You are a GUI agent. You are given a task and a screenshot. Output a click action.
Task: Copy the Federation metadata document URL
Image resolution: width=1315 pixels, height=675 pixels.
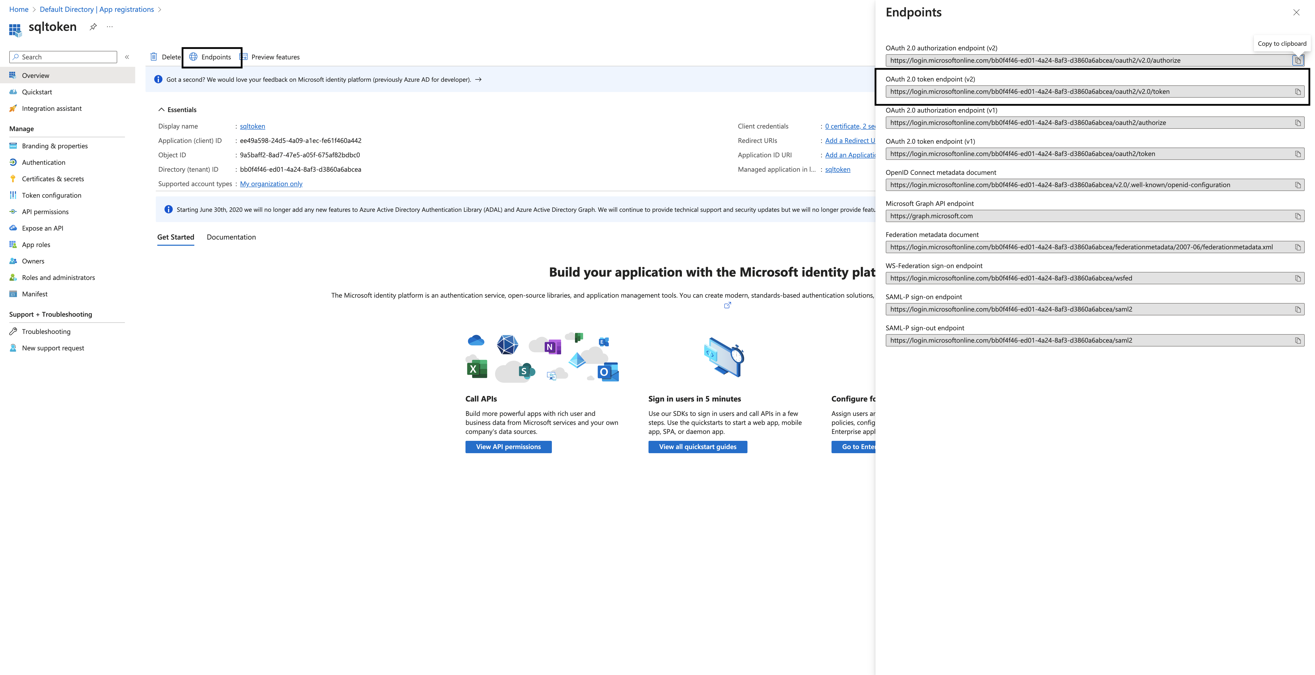pos(1298,247)
